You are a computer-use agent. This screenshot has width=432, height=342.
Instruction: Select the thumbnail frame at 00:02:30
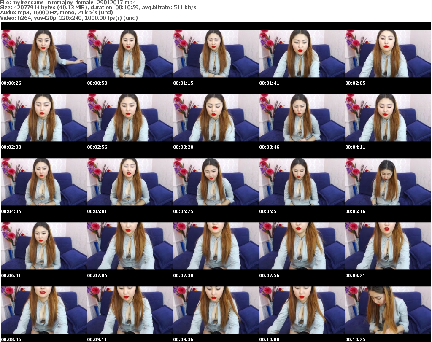pos(44,118)
